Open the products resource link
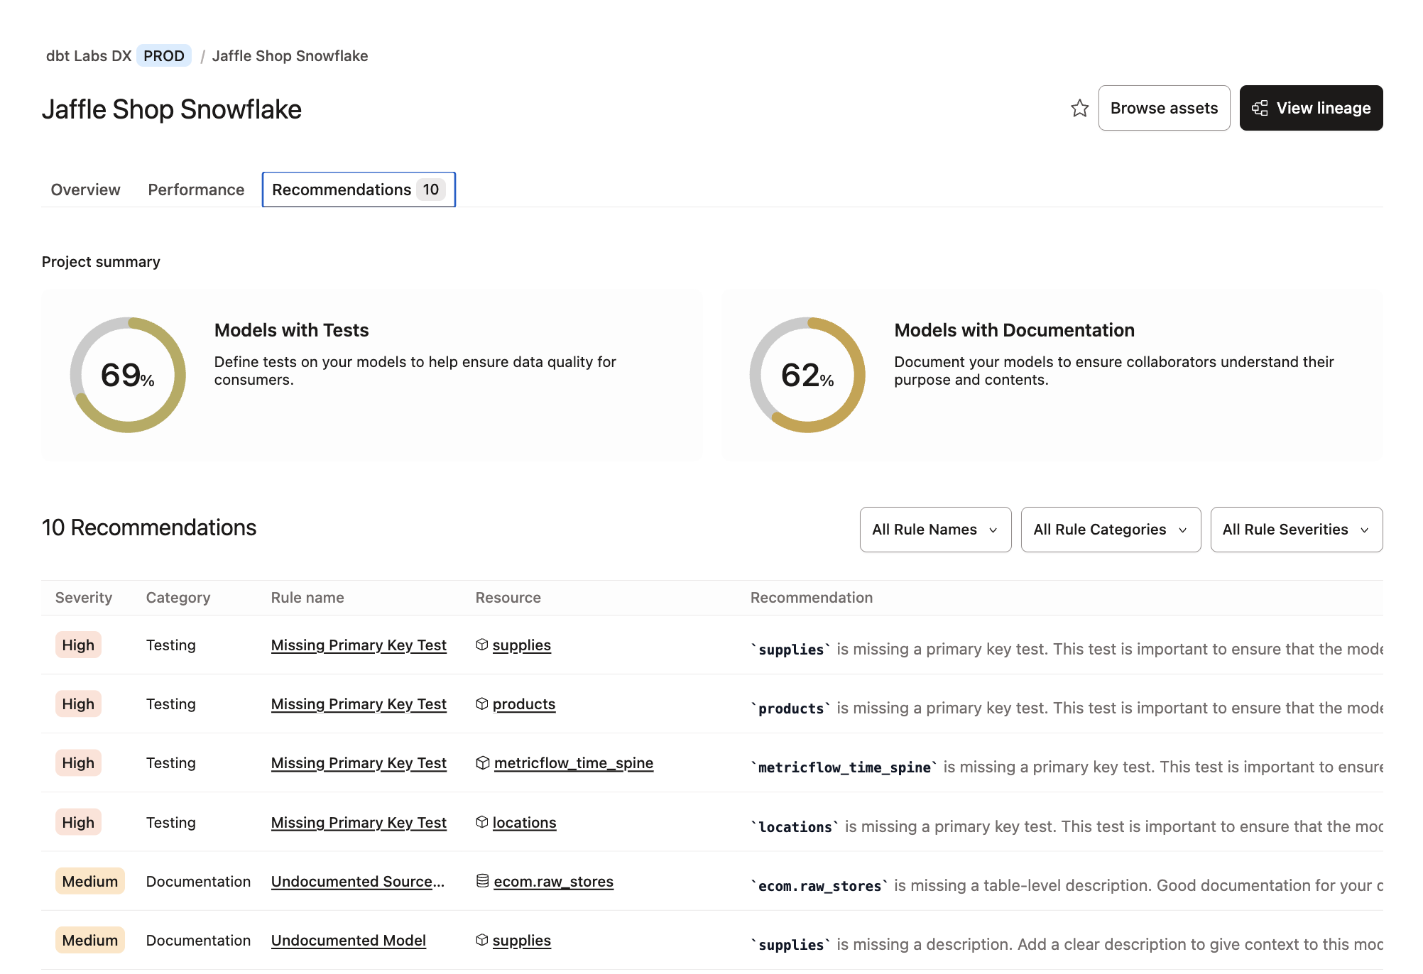Viewport: 1423px width, 974px height. pos(524,704)
